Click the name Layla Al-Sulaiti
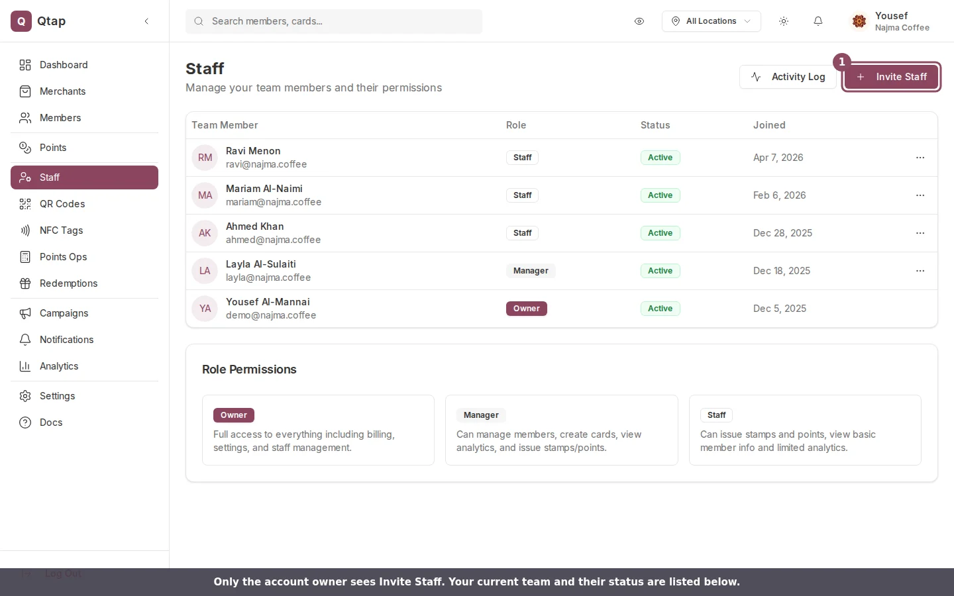 pyautogui.click(x=261, y=264)
